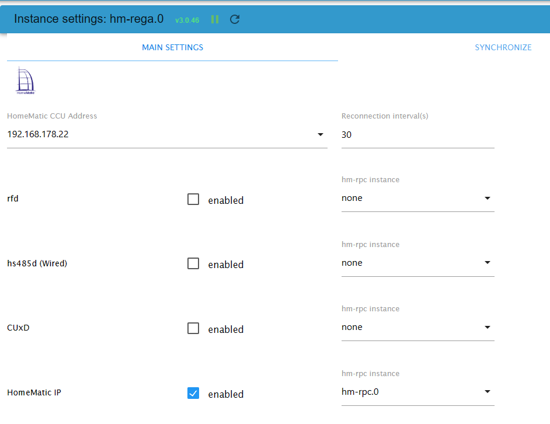Image resolution: width=550 pixels, height=424 pixels.
Task: Click the version number v3.0.46
Action: coord(187,20)
